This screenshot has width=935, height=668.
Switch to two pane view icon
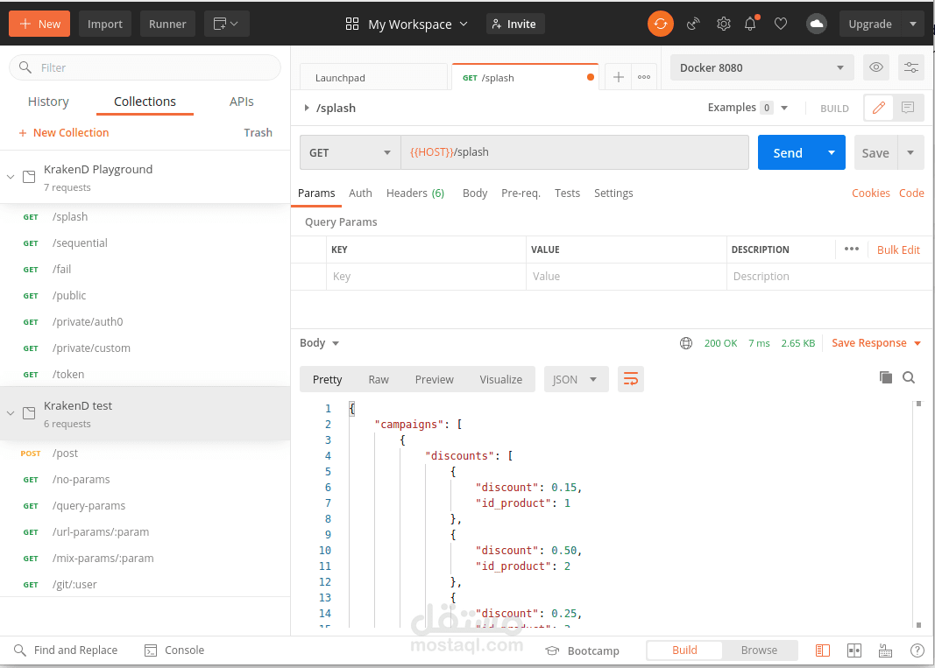click(854, 650)
